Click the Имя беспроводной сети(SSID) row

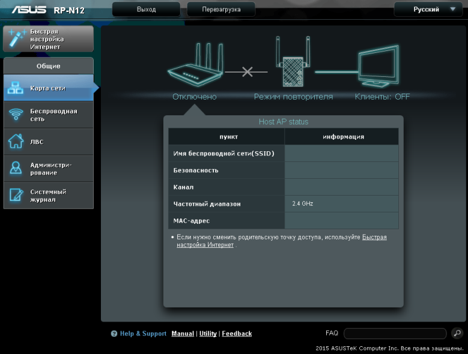coord(283,154)
